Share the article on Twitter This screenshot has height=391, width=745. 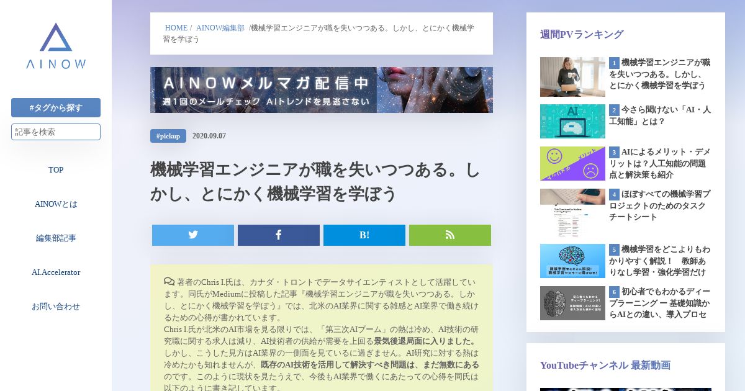click(x=193, y=235)
